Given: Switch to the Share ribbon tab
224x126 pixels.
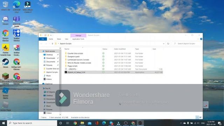Looking at the screenshot, I should 59,39.
